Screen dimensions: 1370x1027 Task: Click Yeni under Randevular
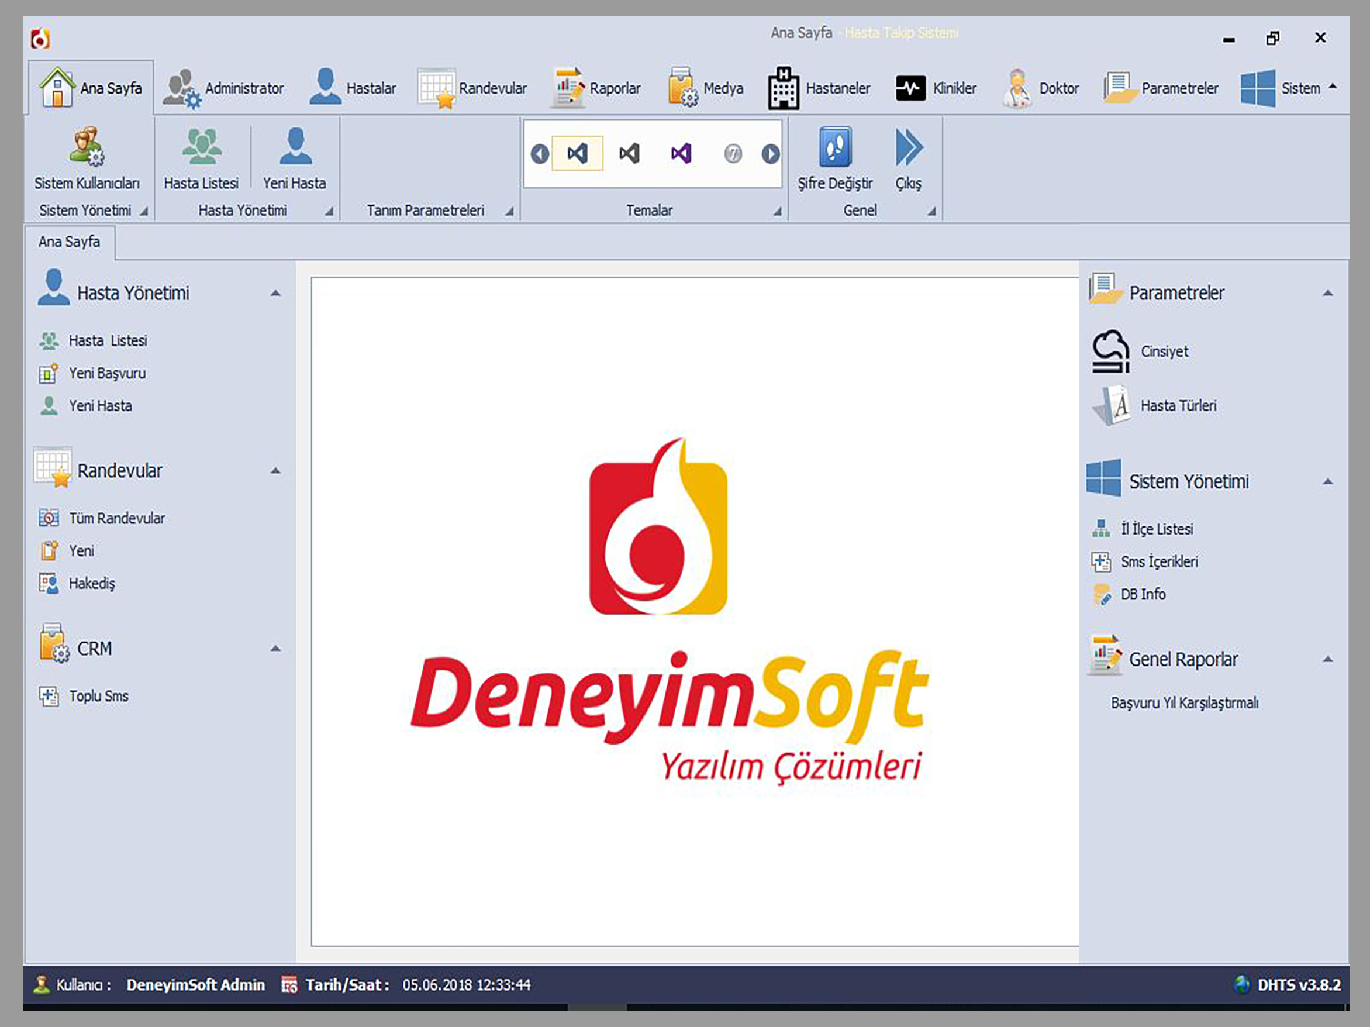click(67, 551)
